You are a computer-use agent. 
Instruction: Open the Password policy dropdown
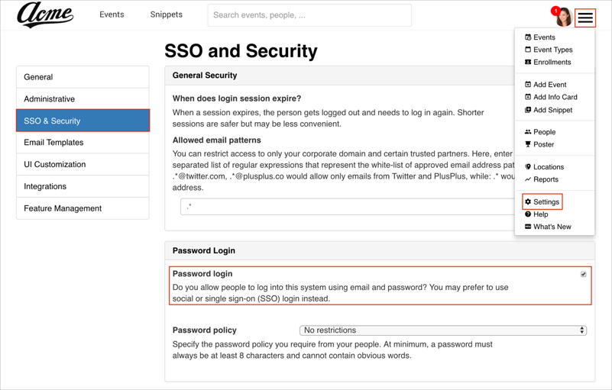[443, 330]
